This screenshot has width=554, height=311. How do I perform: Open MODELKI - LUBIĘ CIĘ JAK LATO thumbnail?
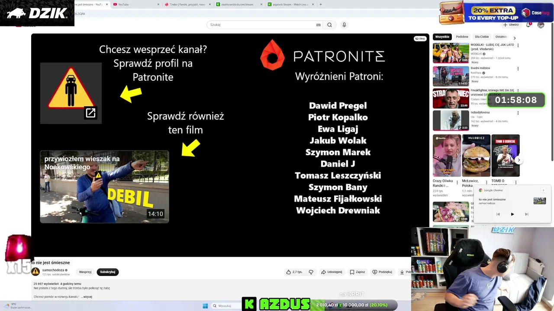click(451, 53)
